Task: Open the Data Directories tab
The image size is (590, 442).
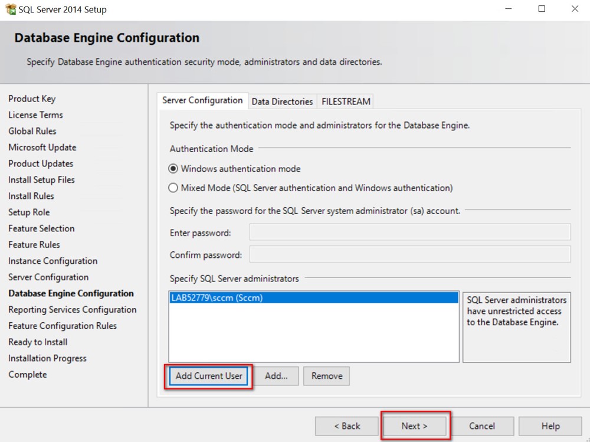Action: pos(282,102)
